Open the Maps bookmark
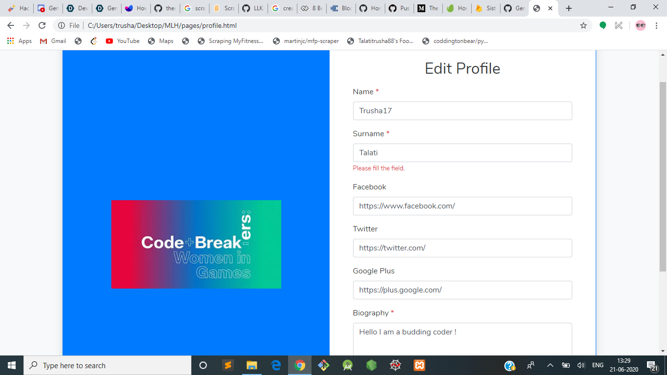 click(161, 41)
